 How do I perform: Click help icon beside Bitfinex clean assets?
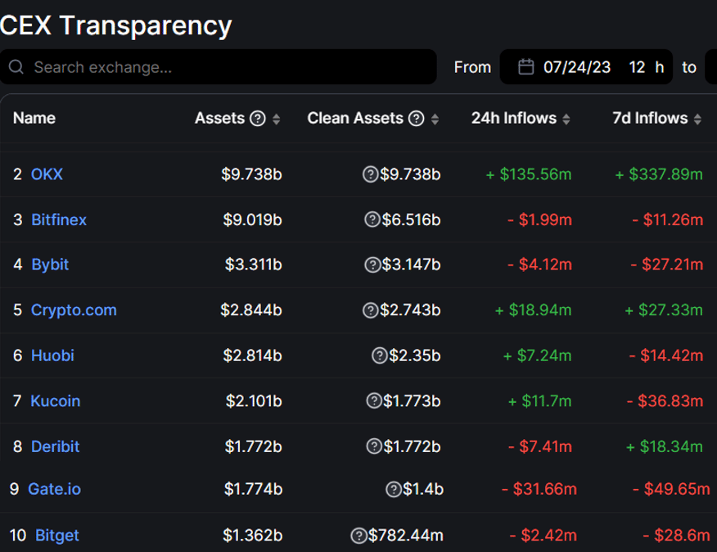(x=372, y=219)
